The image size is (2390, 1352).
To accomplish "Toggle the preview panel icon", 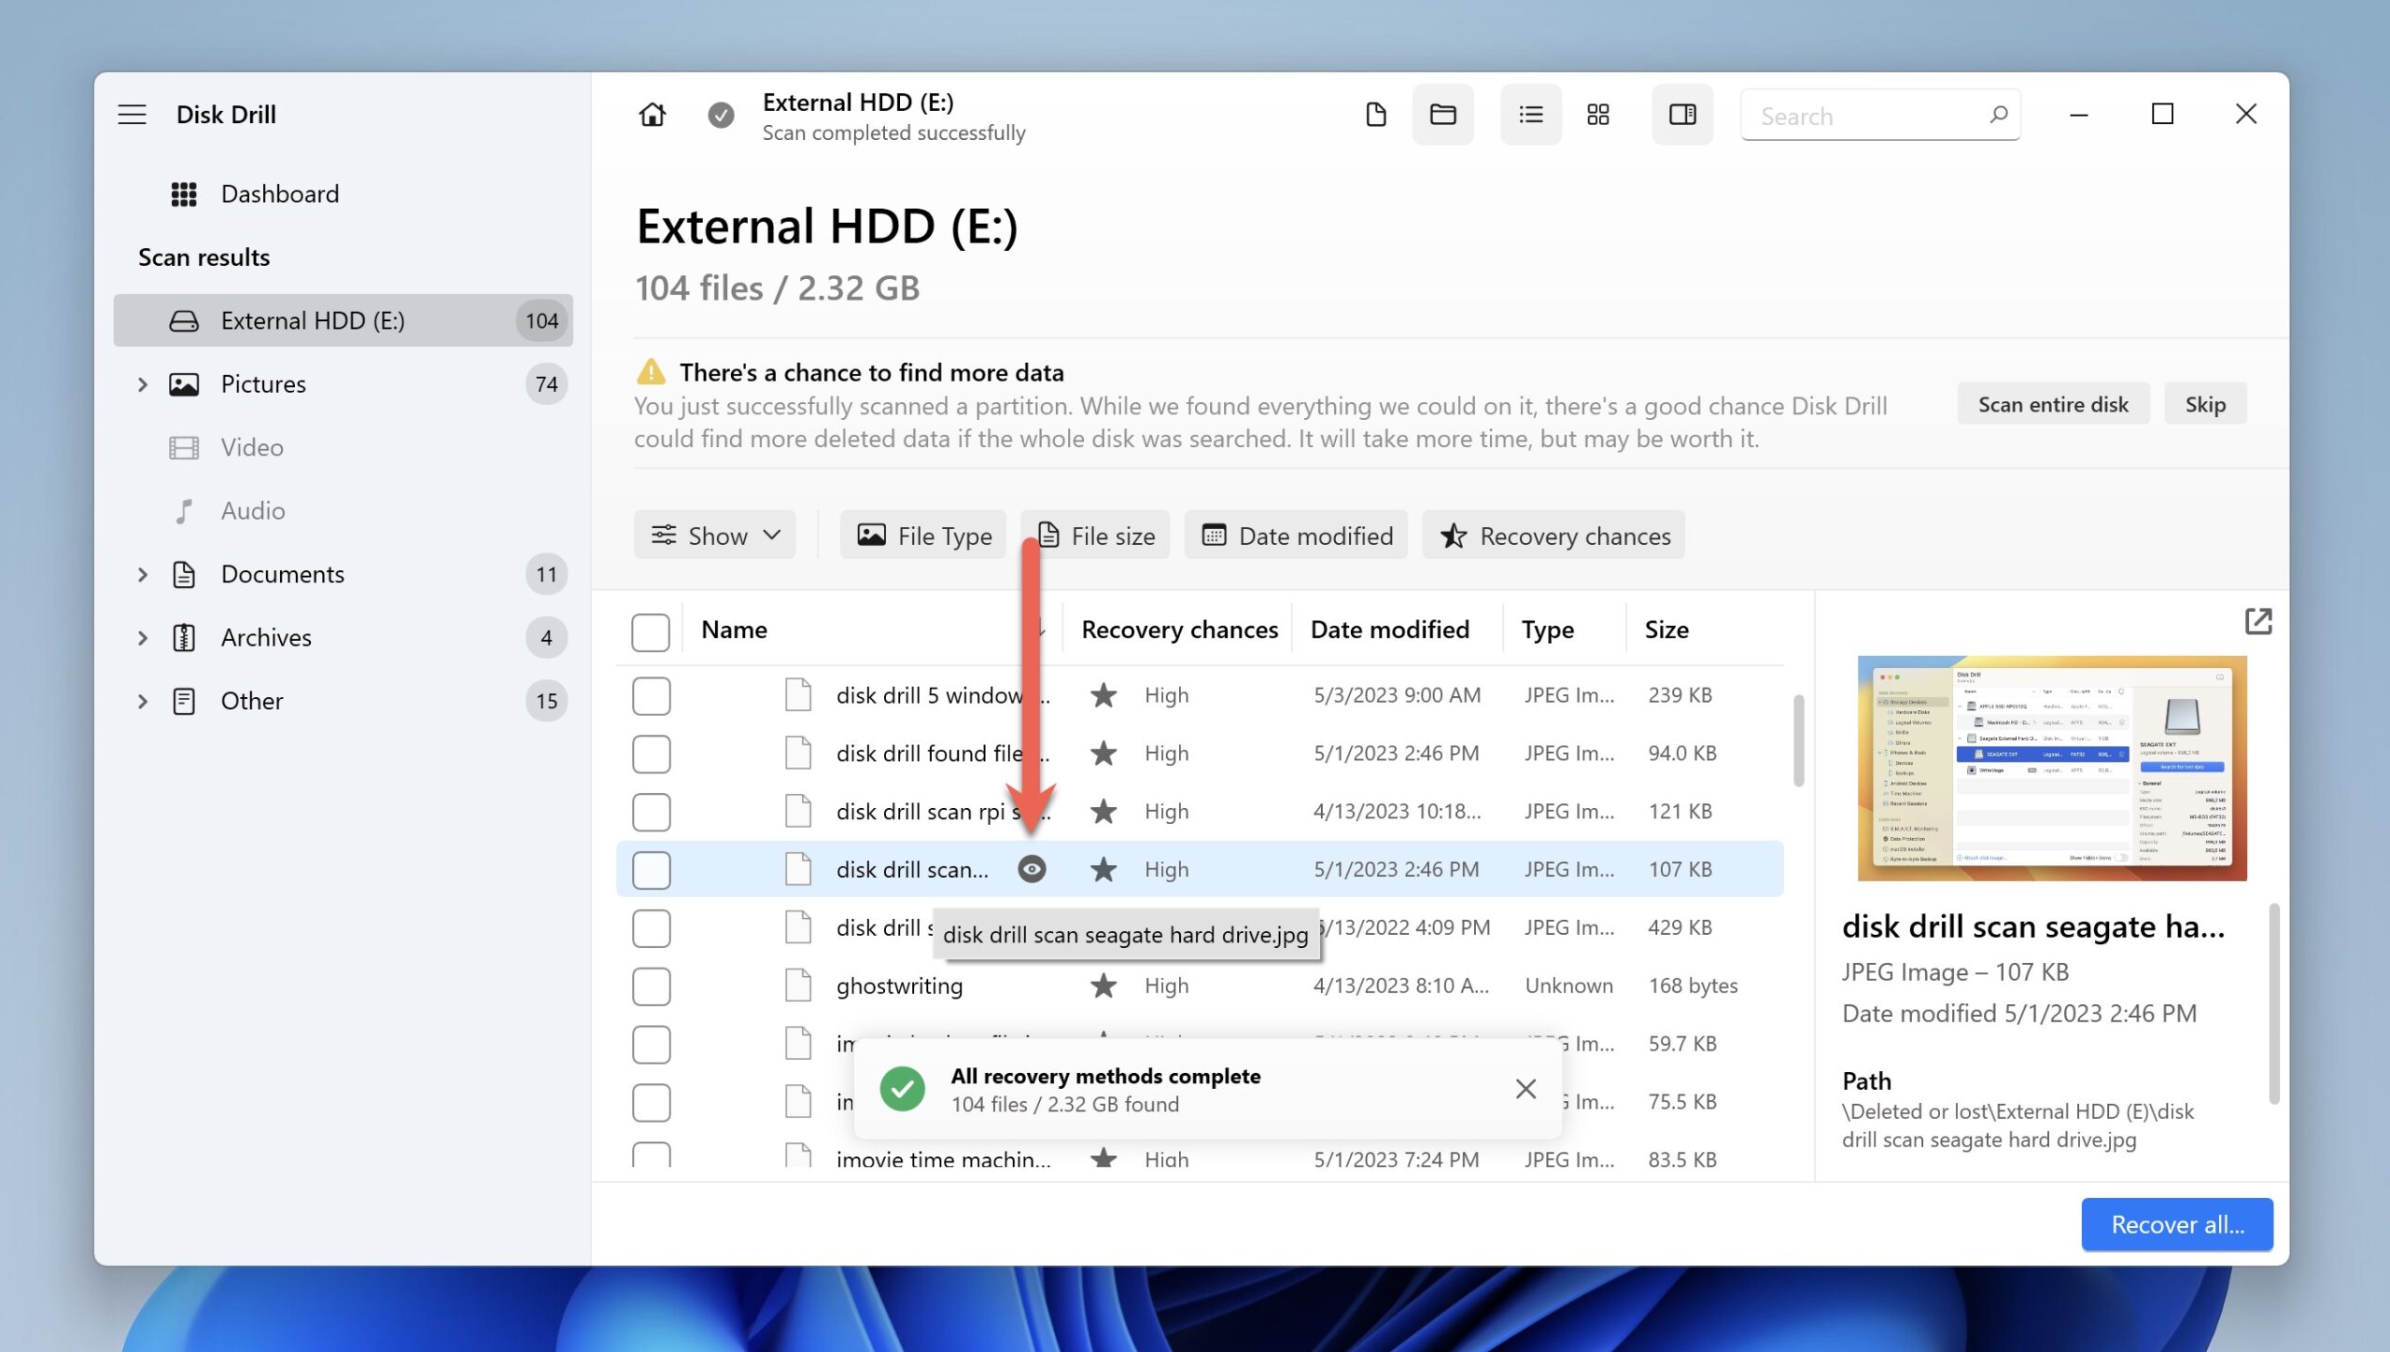I will pyautogui.click(x=1682, y=115).
